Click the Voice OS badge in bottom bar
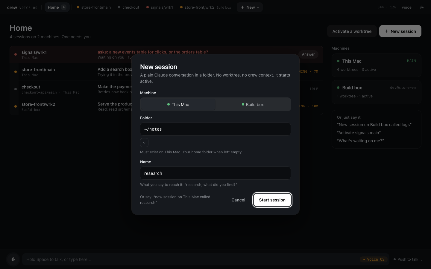 pos(374,259)
